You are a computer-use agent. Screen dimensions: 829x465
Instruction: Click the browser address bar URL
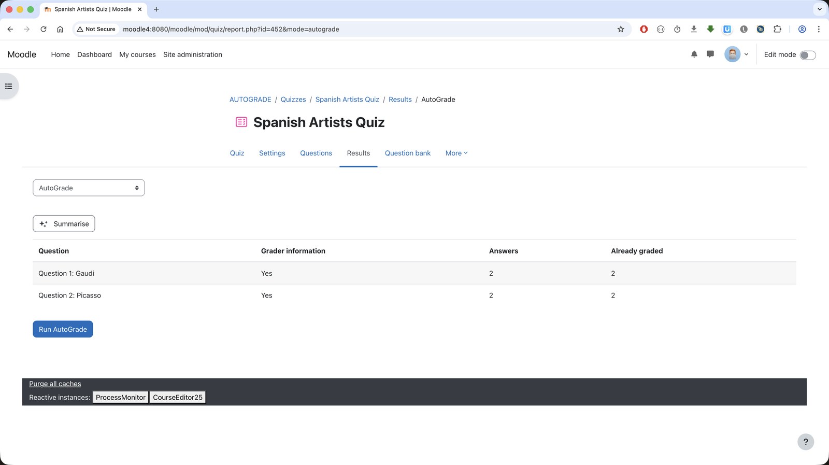click(231, 29)
